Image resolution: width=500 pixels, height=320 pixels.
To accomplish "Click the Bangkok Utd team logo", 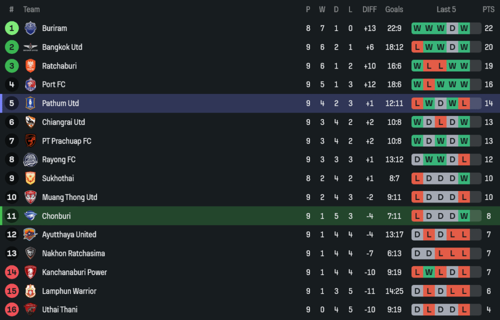I will 30,47.
